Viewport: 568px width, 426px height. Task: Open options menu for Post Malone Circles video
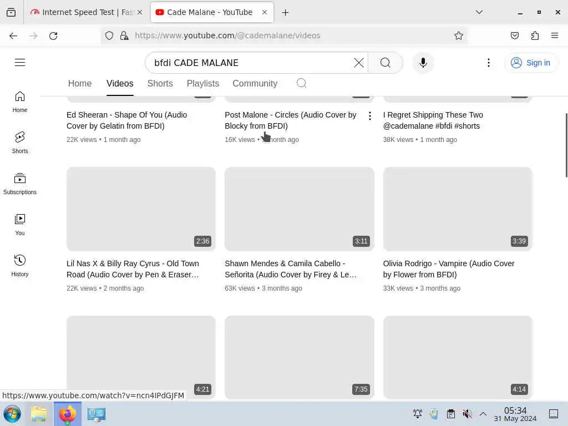[369, 116]
